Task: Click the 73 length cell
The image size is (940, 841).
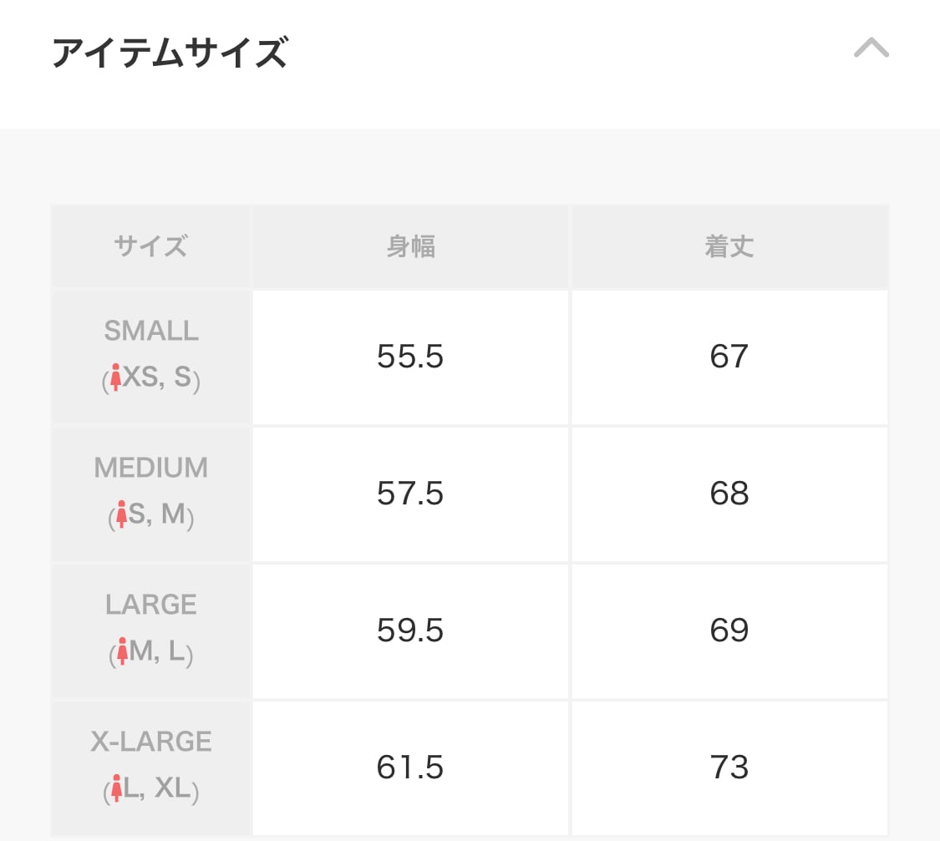Action: point(729,768)
